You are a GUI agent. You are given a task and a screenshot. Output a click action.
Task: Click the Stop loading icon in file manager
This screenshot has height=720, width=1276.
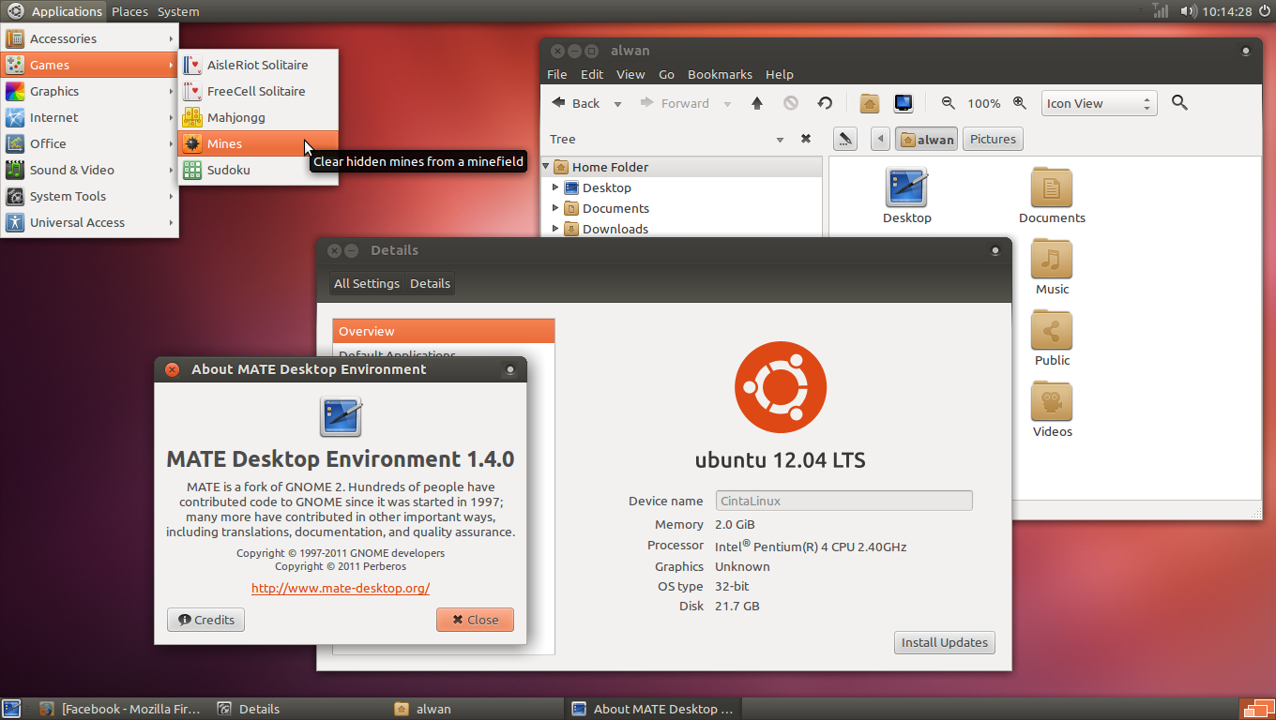(x=791, y=103)
